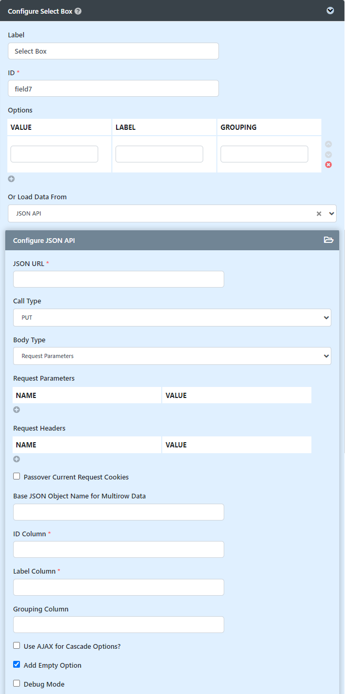Add a Request Headers row
Image resolution: width=345 pixels, height=694 pixels.
pos(17,459)
